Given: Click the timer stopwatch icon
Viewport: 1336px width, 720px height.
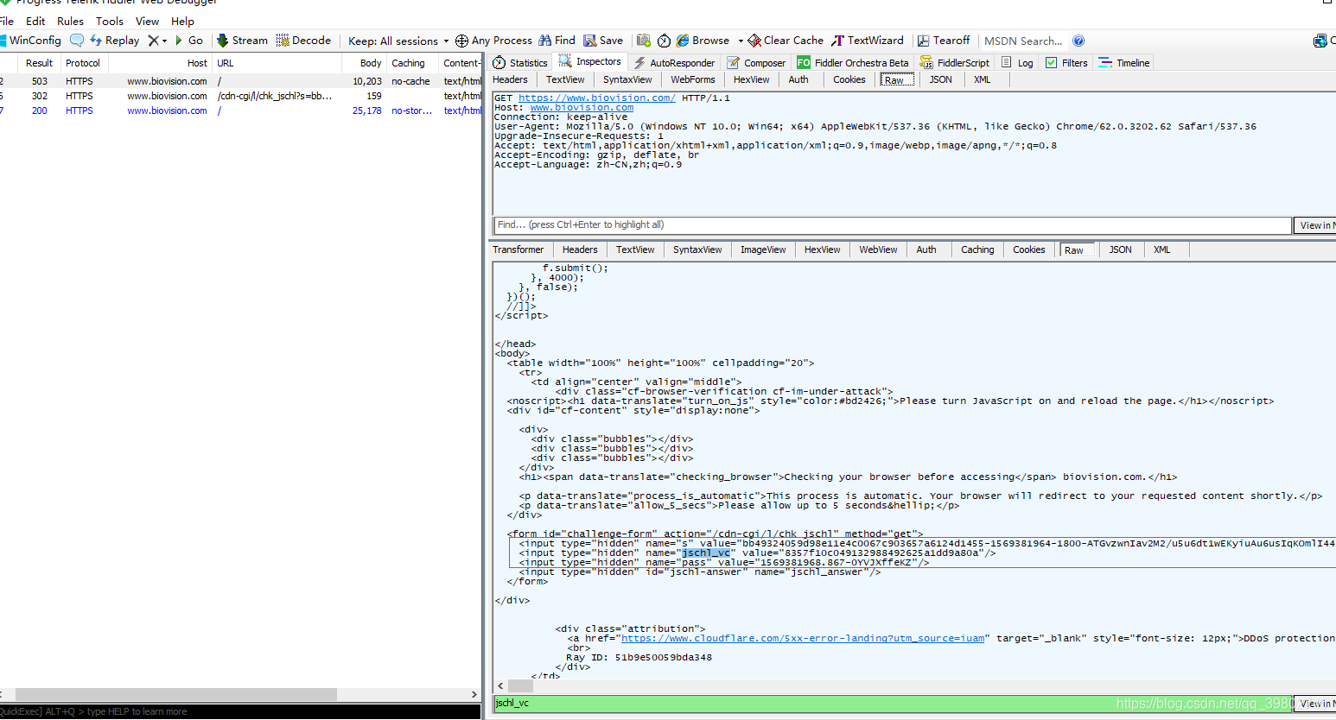Looking at the screenshot, I should 664,41.
